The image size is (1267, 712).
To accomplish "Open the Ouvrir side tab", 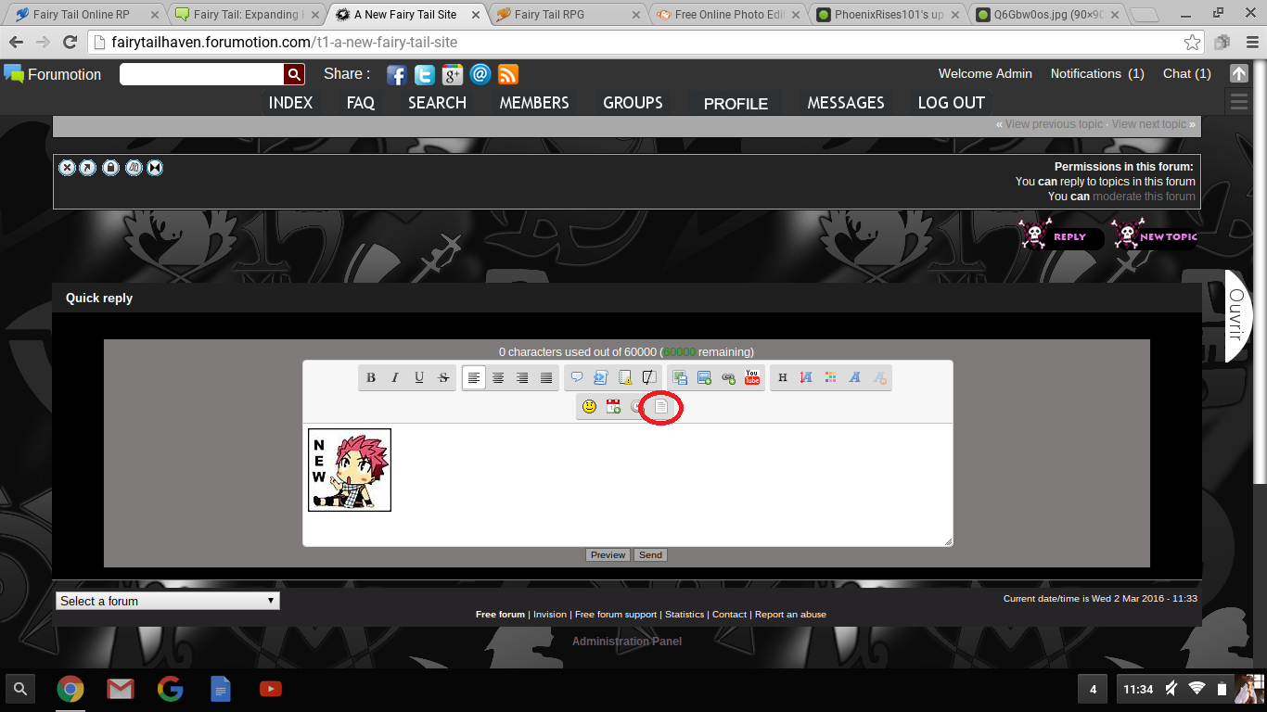I will coord(1238,315).
